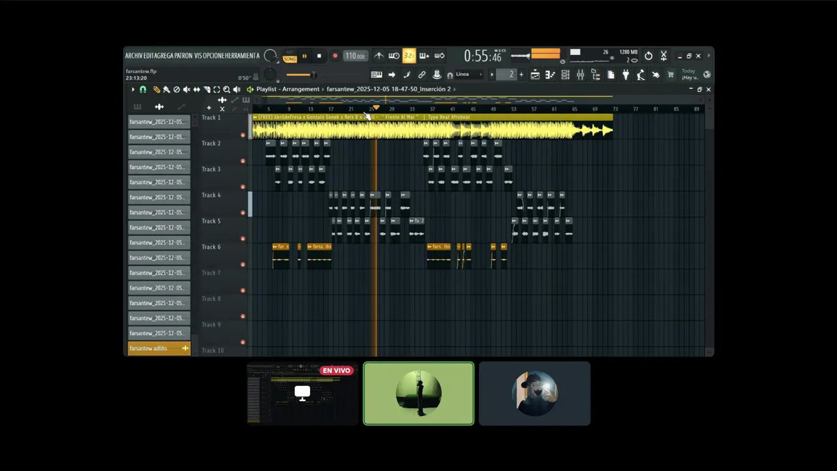Click the project file page icon
This screenshot has width=837, height=471.
[x=611, y=75]
